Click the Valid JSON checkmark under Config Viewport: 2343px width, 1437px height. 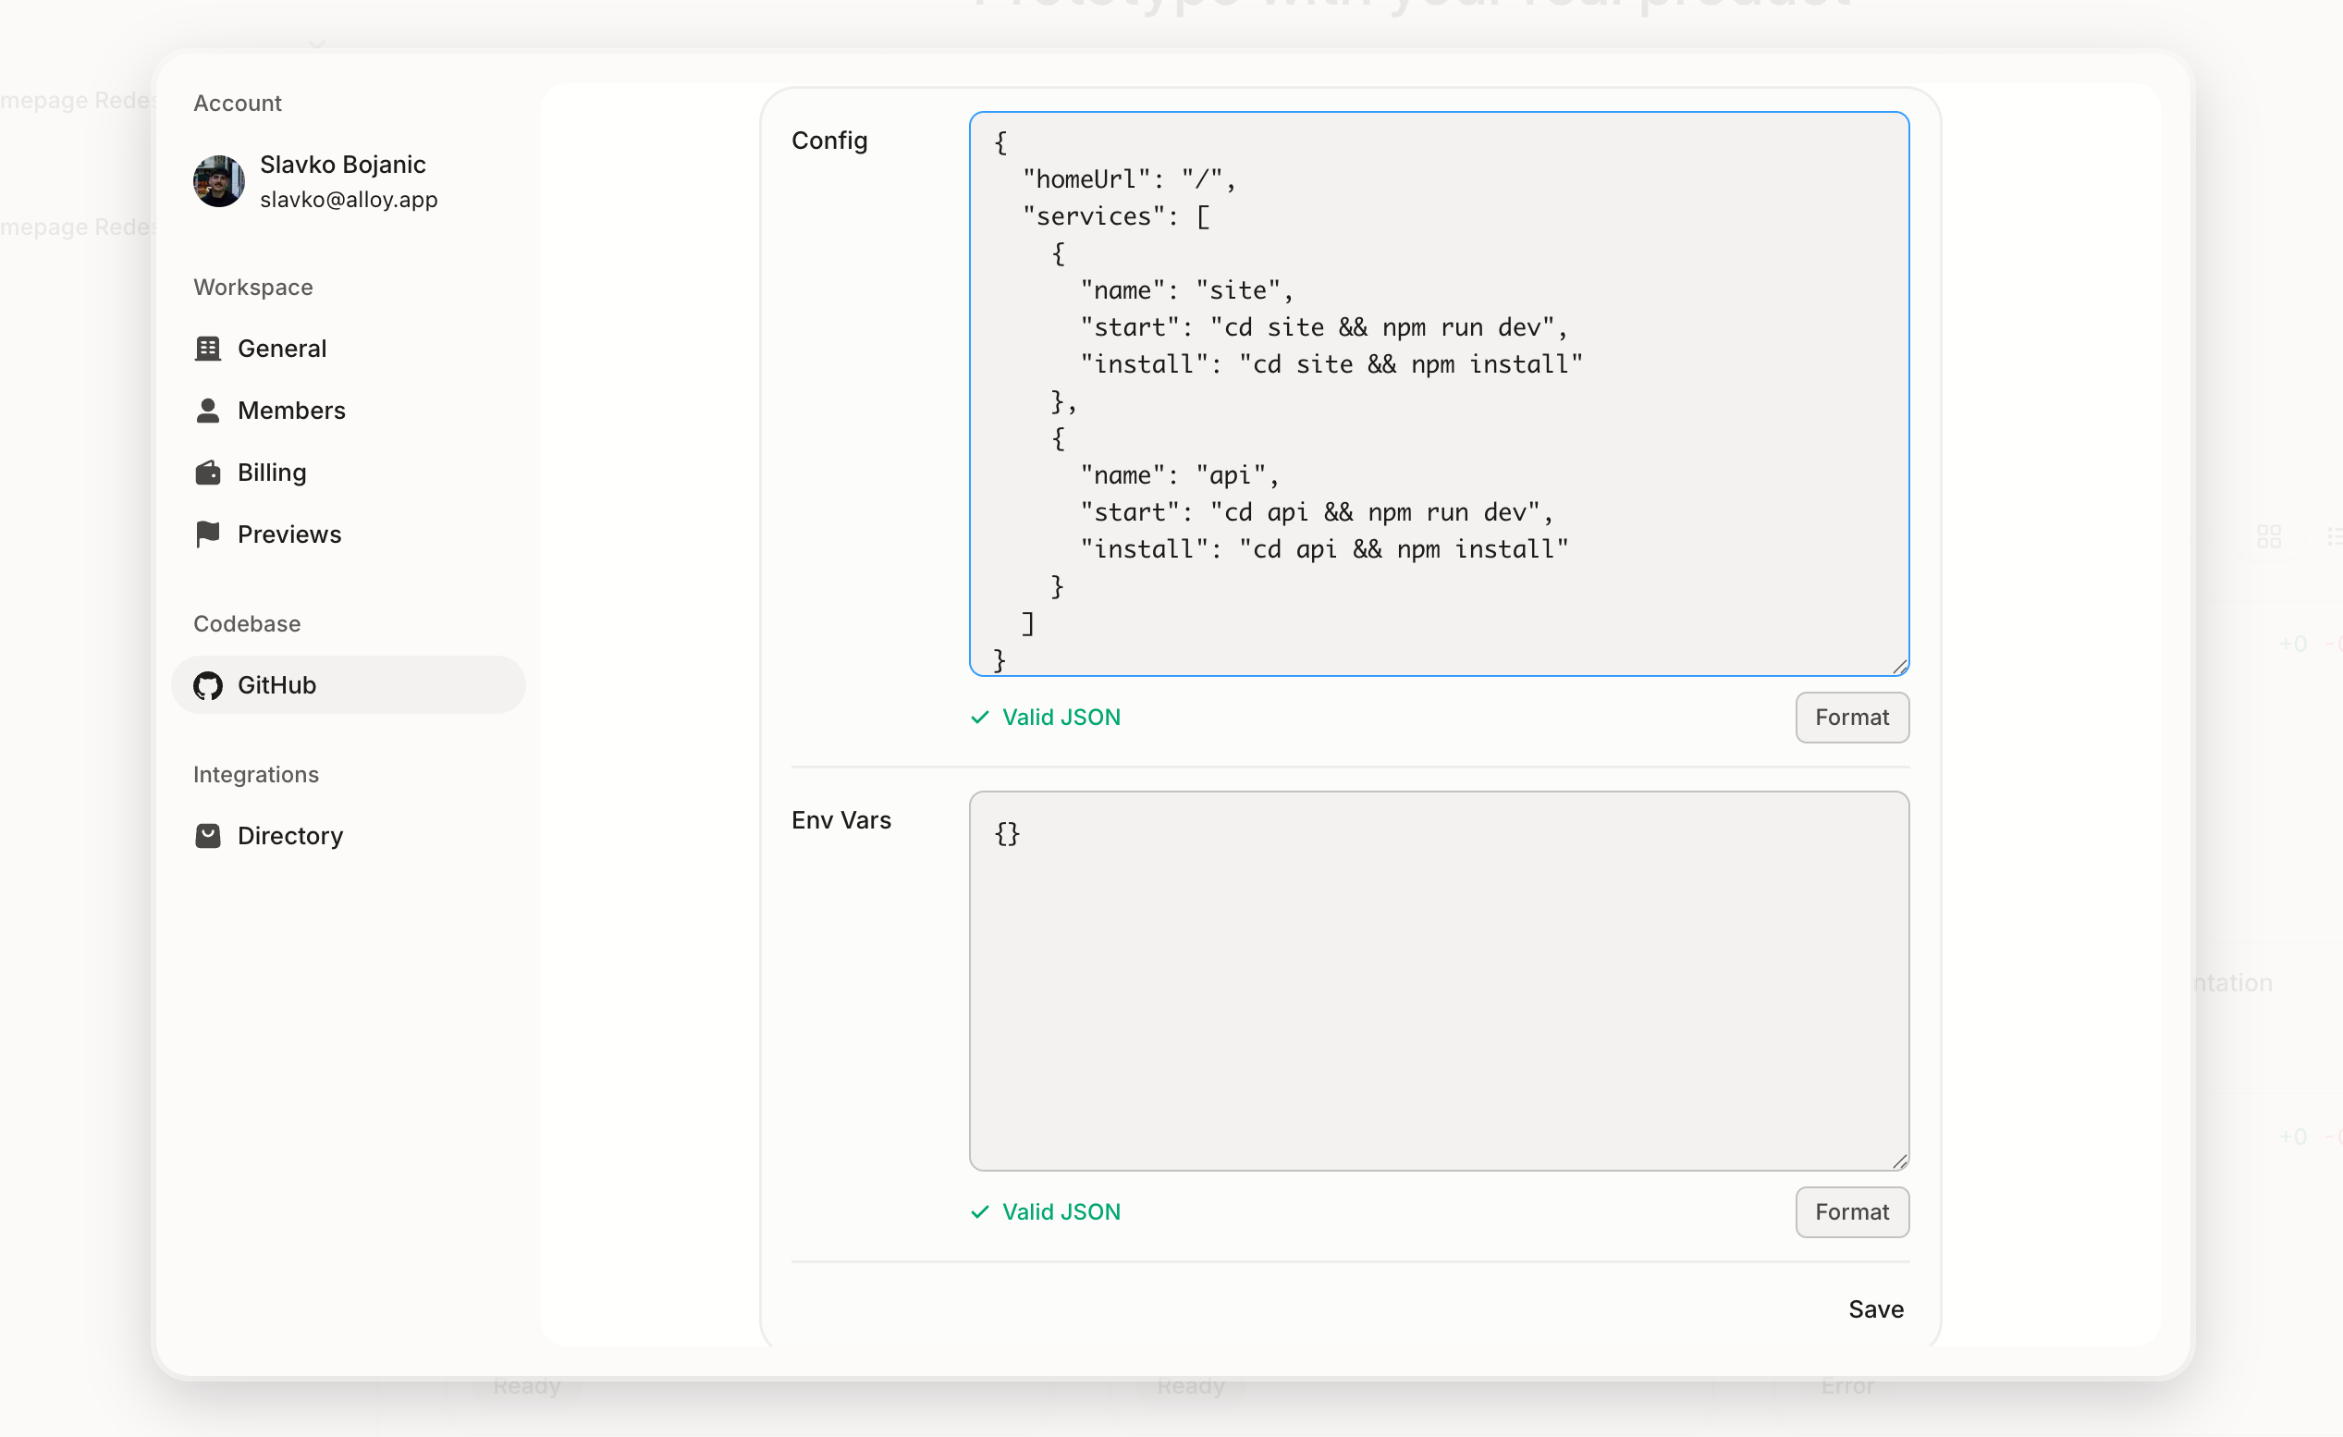point(980,717)
